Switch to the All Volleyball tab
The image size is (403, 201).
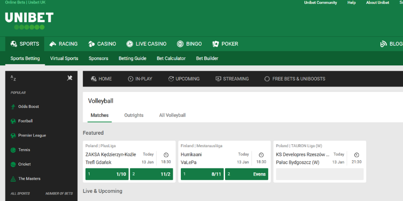[172, 115]
